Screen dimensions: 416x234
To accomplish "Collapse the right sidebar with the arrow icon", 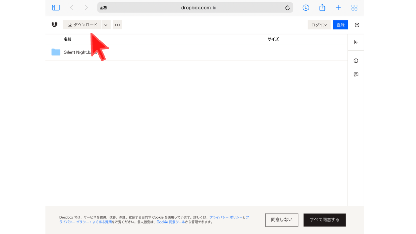I will point(356,42).
